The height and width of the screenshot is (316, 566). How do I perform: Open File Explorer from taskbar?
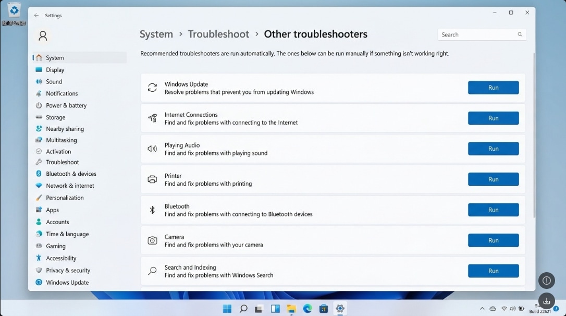(291, 308)
